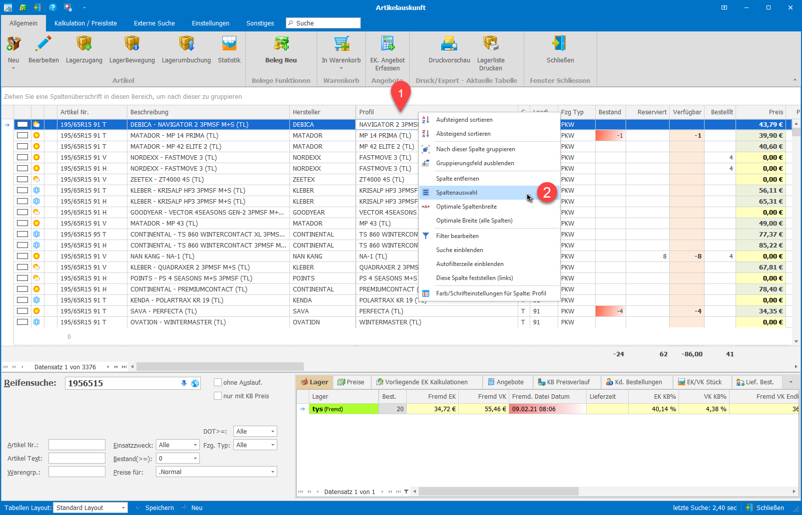Click the Absteigend sortieren Z-A icon

[426, 134]
